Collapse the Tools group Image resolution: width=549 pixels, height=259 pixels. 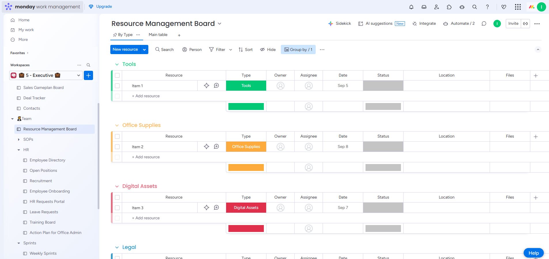click(117, 64)
